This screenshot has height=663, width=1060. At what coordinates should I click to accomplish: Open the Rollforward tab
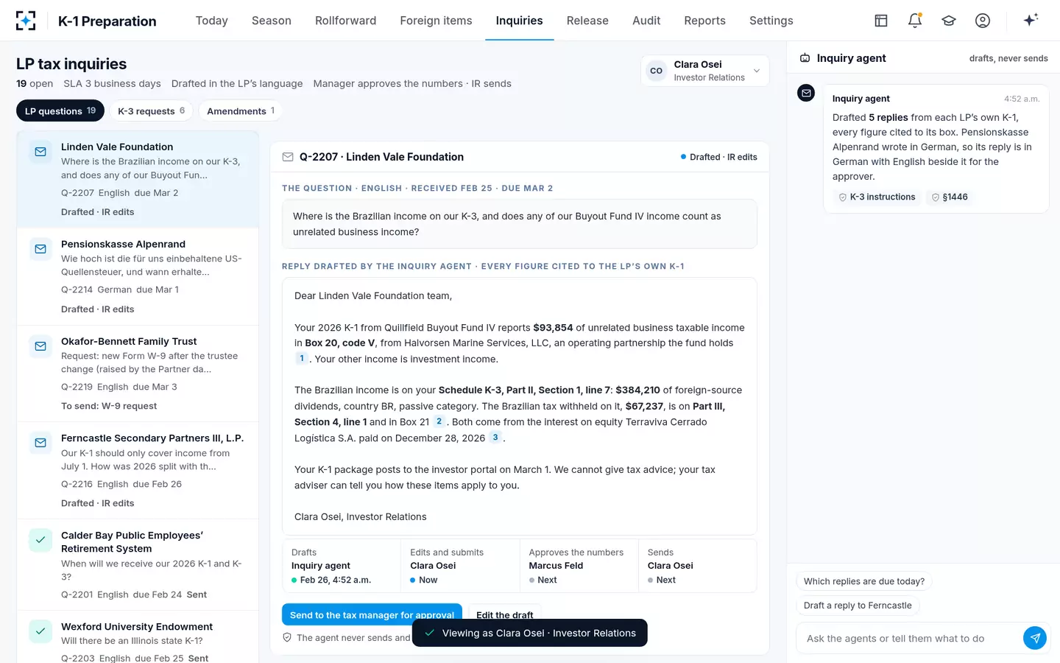(345, 21)
